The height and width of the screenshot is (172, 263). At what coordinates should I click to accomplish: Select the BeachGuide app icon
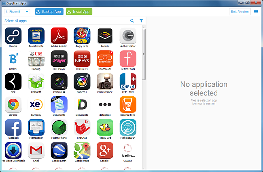105,59
